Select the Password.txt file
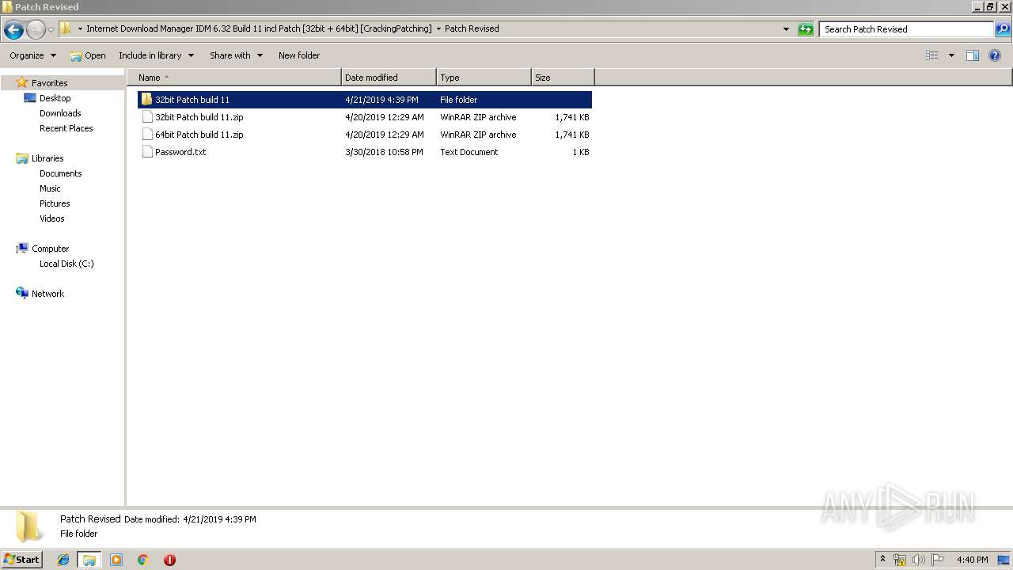This screenshot has width=1013, height=570. click(x=364, y=152)
